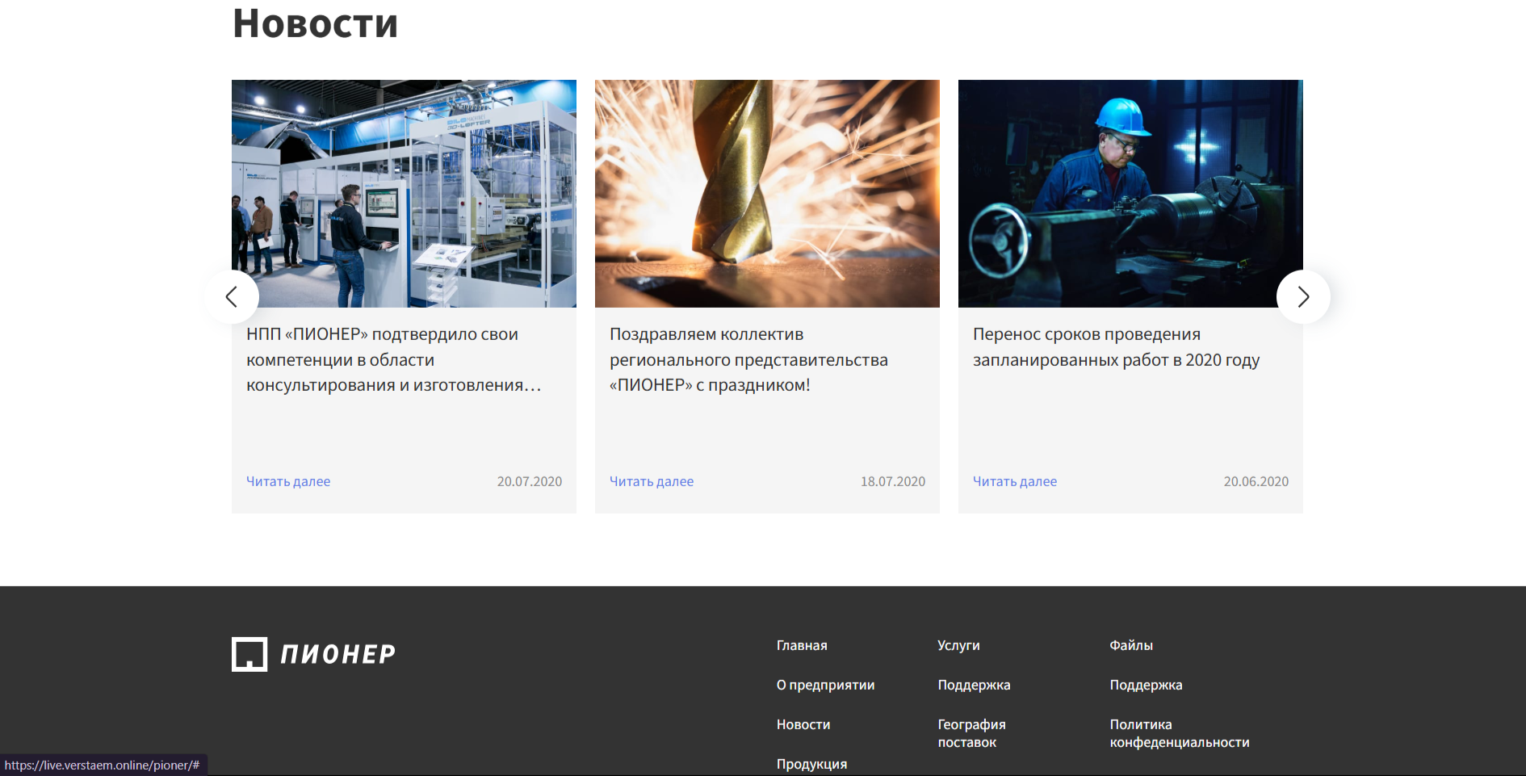Open Продукция footer link
The width and height of the screenshot is (1526, 776).
pyautogui.click(x=811, y=764)
